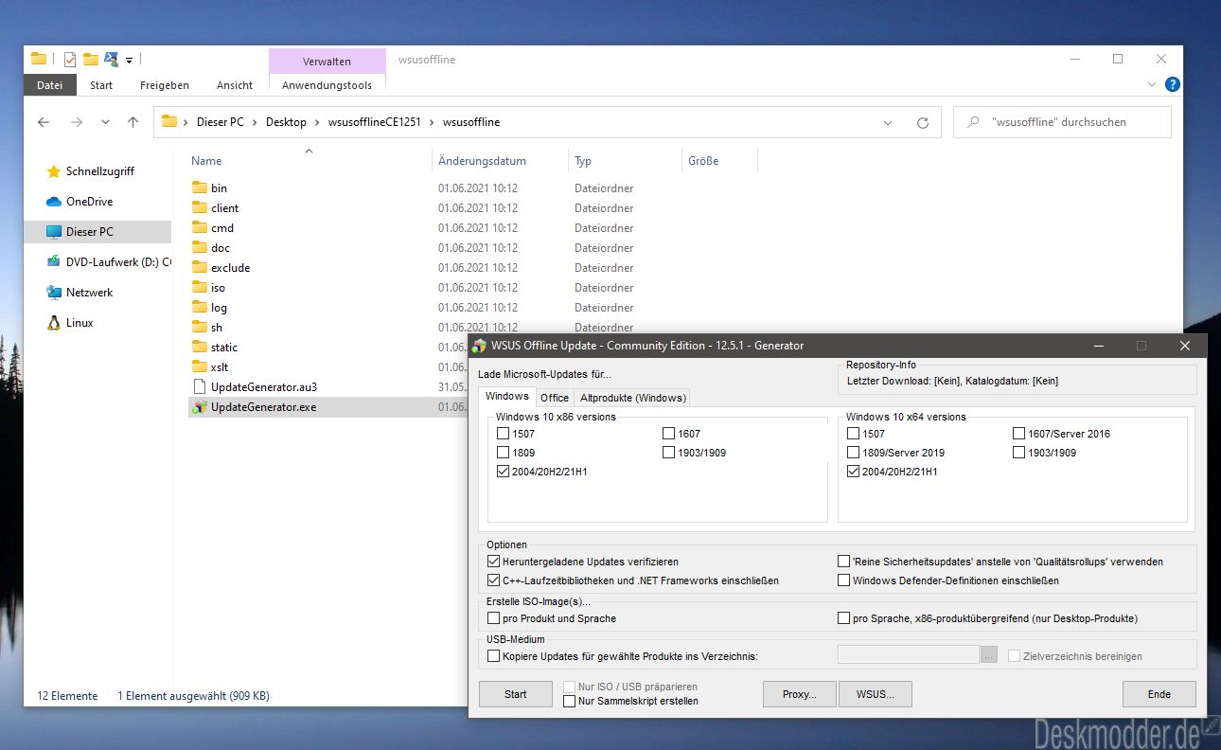Open WSUS... settings button

876,694
